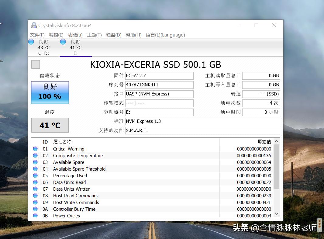
Task: Click the serial number field showing 407A71GNK4T1
Action: (x=159, y=85)
